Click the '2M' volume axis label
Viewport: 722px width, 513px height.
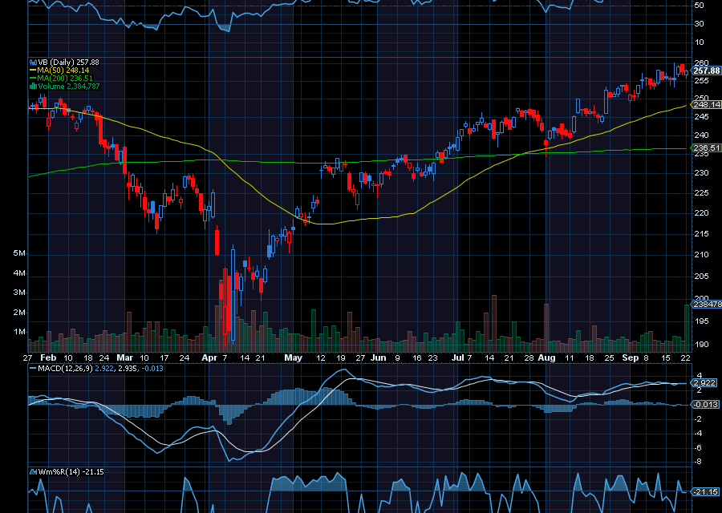coord(19,313)
